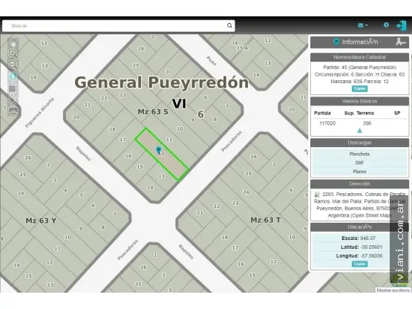
Task: Open the help question mark icon
Action: click(386, 25)
